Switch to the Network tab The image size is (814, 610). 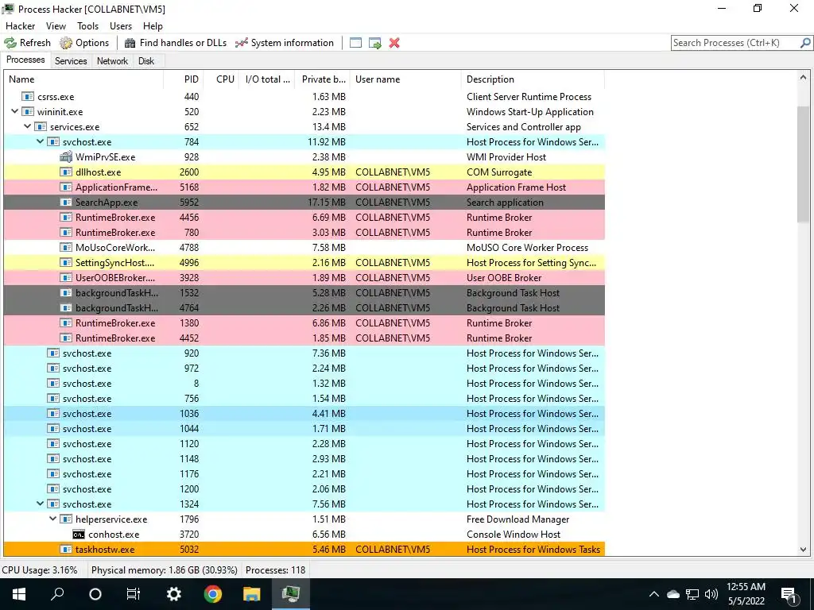tap(112, 61)
